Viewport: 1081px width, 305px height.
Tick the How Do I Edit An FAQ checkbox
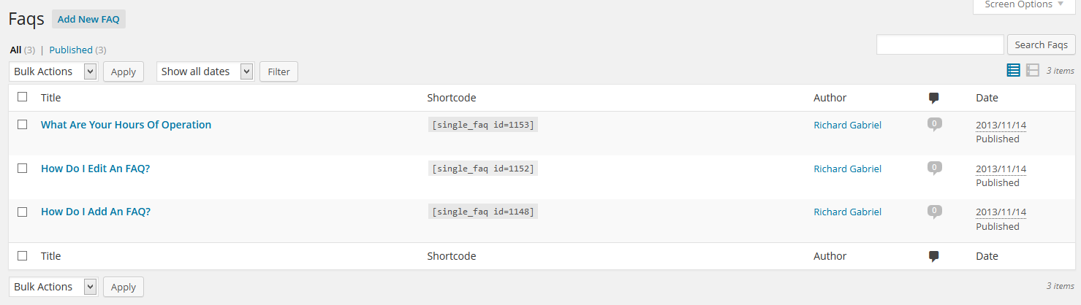click(x=23, y=168)
